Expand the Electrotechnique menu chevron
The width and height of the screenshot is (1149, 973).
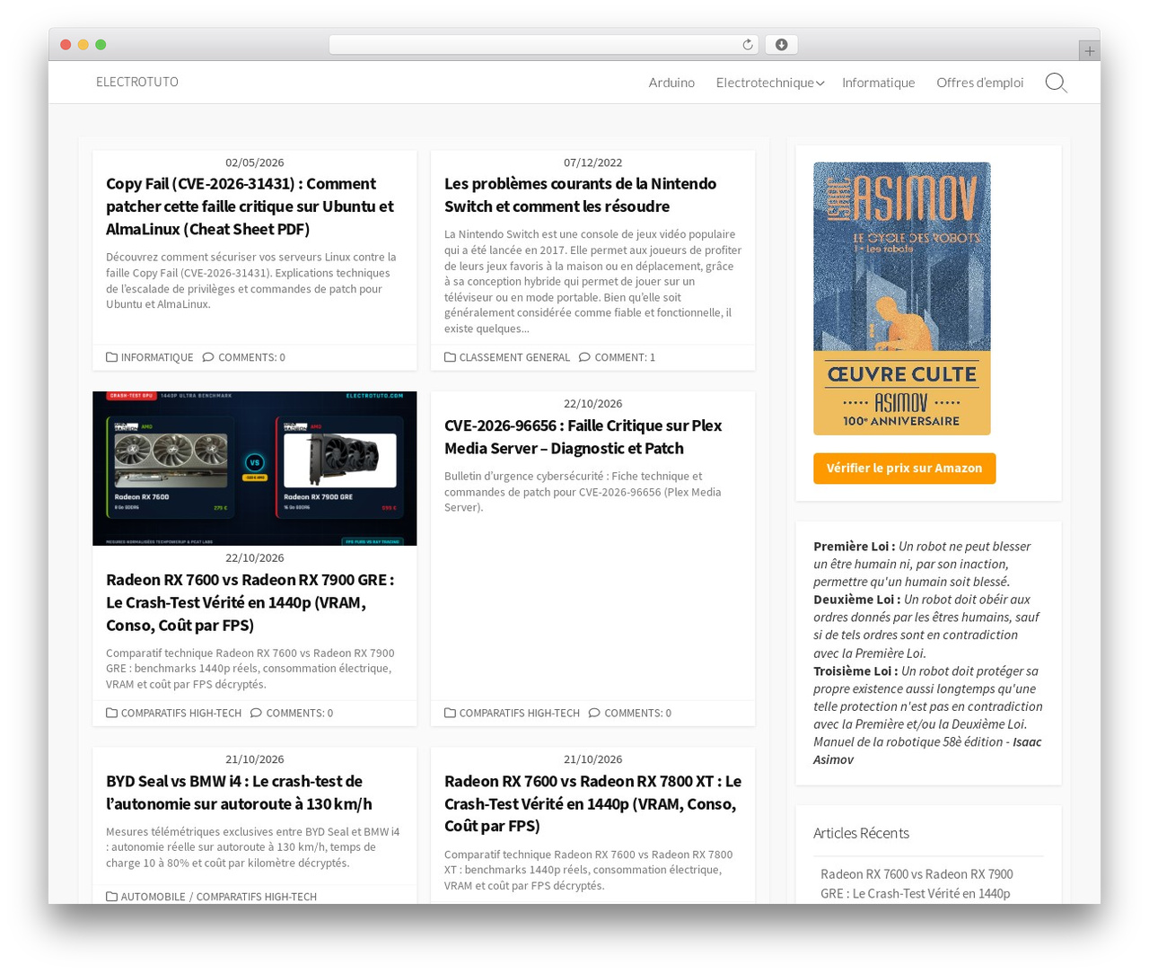click(x=820, y=83)
